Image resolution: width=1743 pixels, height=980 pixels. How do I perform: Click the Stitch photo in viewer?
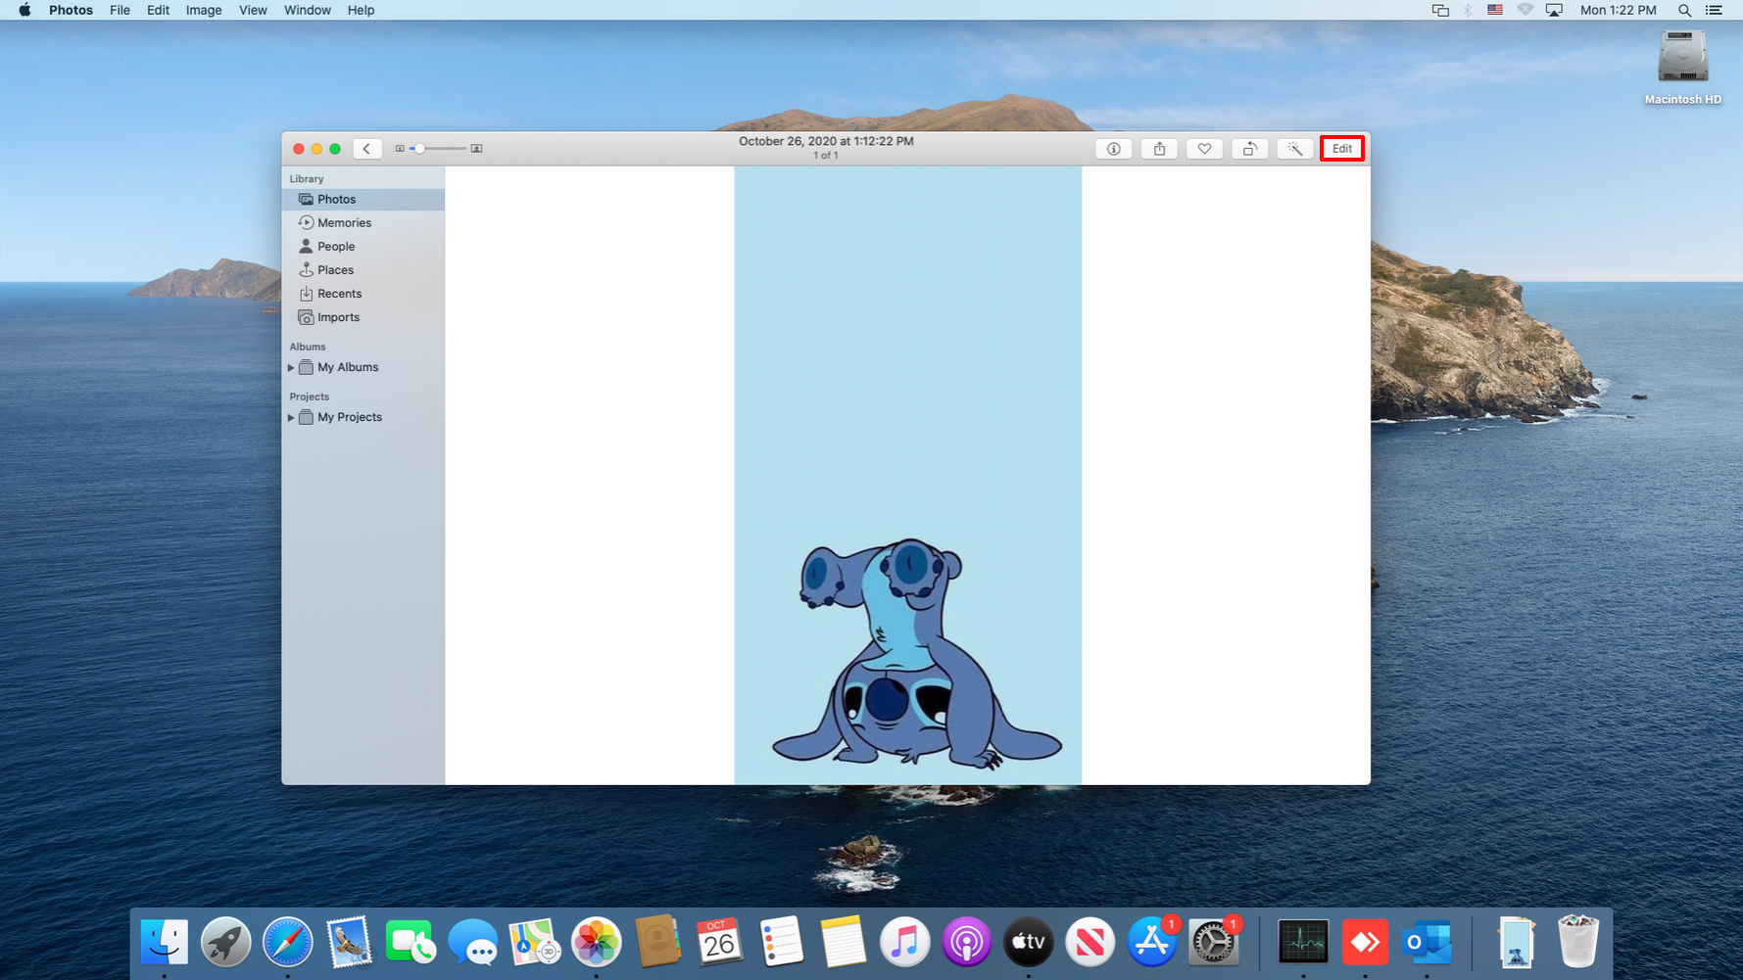[908, 475]
